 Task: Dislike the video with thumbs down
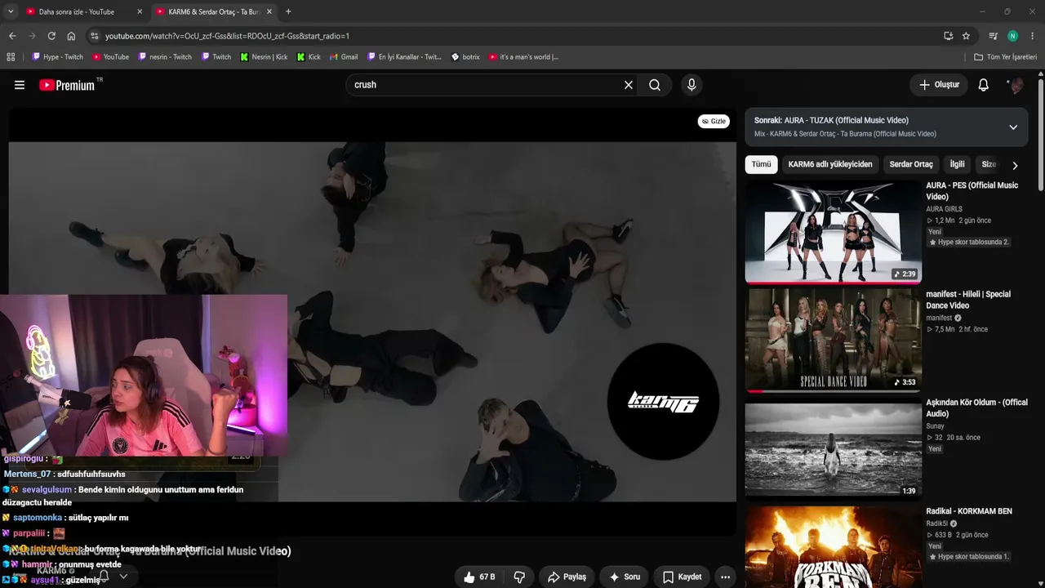coord(519,577)
